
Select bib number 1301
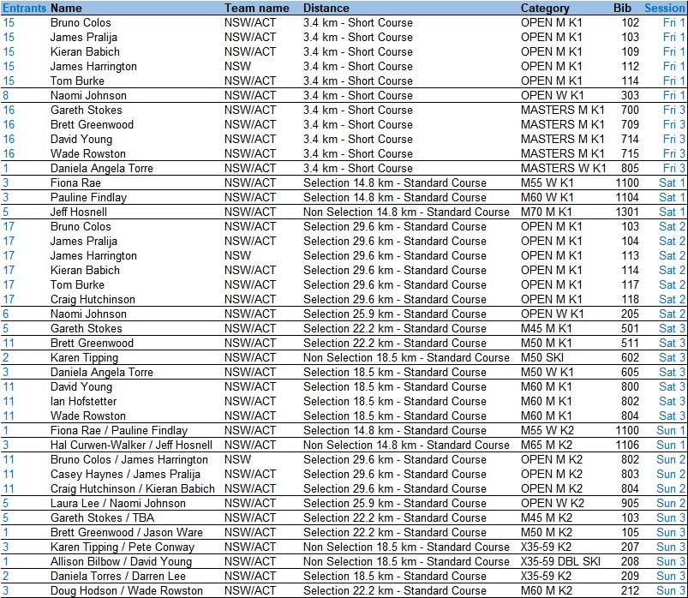click(627, 212)
